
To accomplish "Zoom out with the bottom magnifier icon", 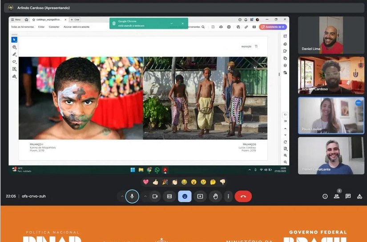I will (x=285, y=162).
